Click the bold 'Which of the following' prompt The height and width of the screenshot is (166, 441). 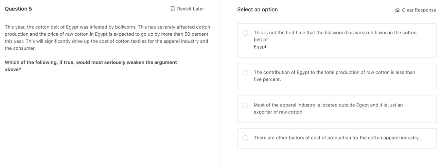[91, 62]
